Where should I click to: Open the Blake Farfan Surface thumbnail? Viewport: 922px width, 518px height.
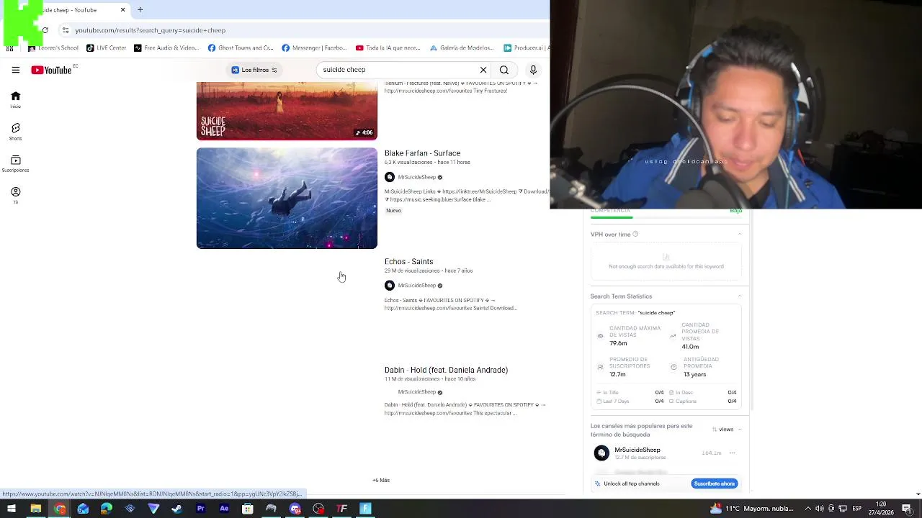click(x=287, y=199)
